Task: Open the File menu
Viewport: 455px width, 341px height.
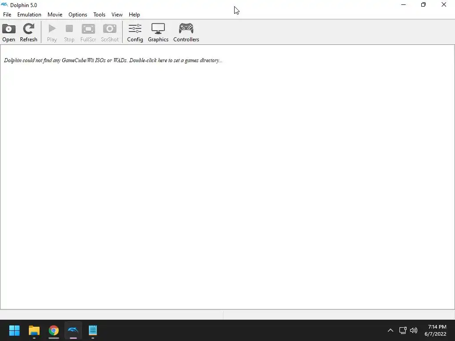Action: 7,15
